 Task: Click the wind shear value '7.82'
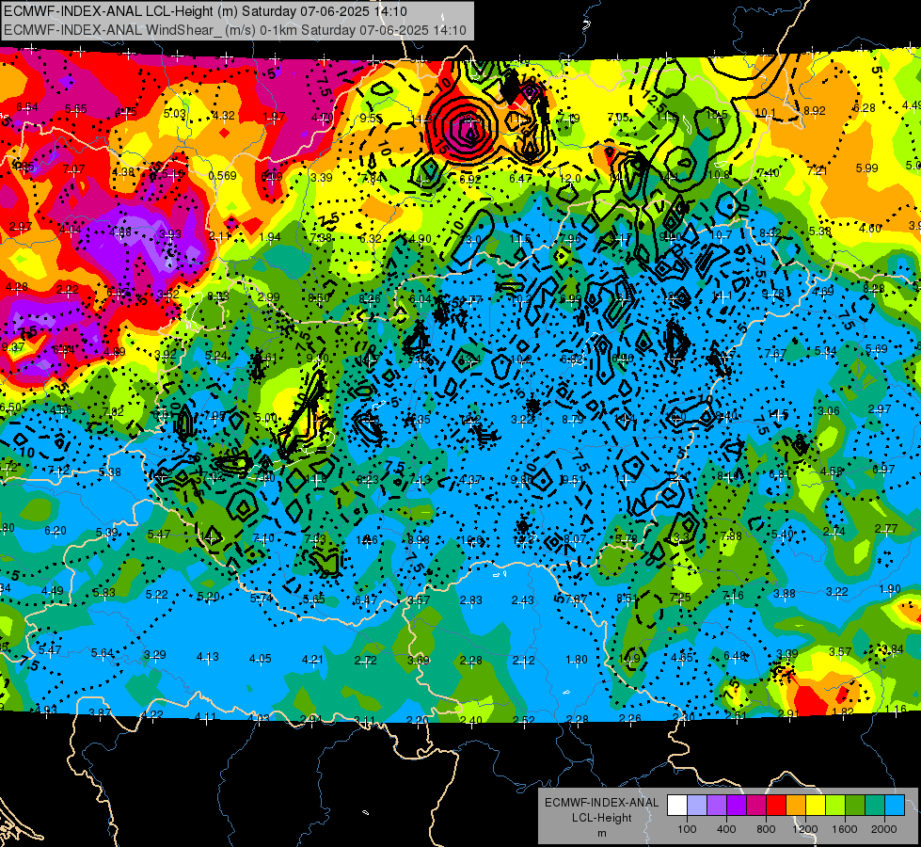(114, 411)
